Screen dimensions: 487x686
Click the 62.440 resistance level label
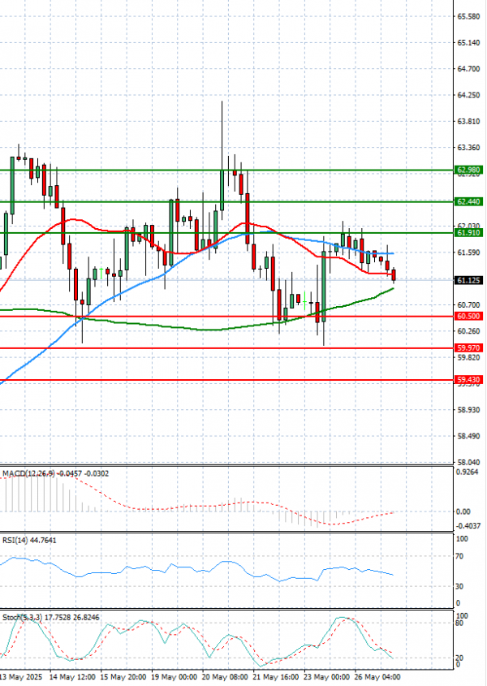468,201
